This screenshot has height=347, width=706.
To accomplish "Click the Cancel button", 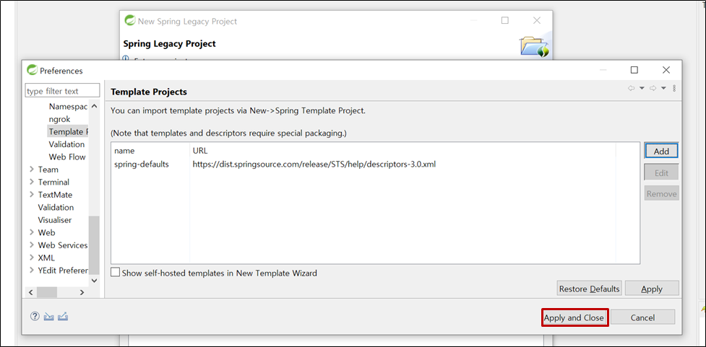I will click(x=642, y=317).
